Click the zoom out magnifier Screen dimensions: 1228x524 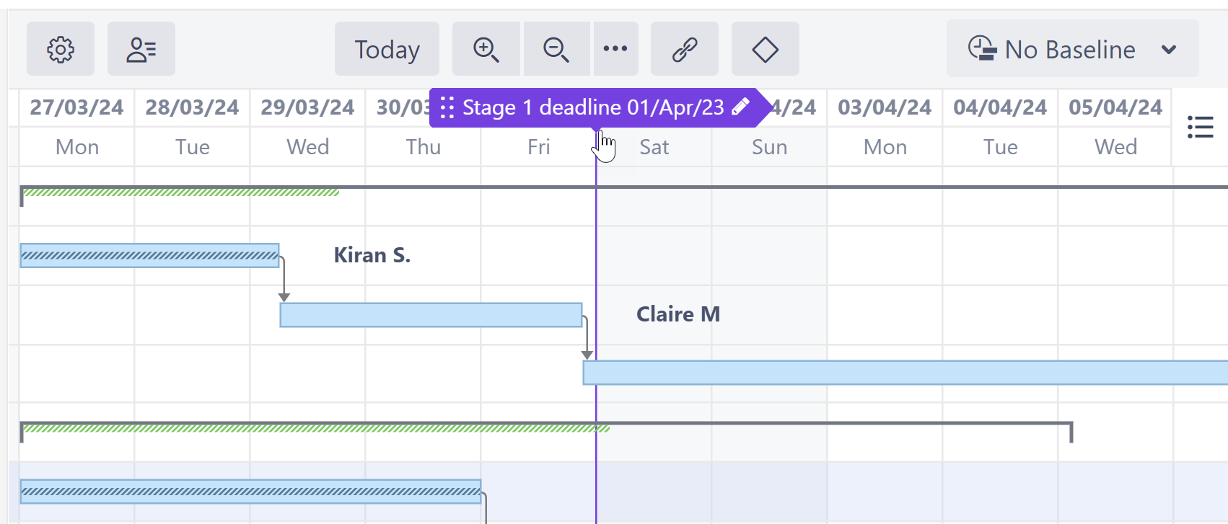pyautogui.click(x=556, y=49)
